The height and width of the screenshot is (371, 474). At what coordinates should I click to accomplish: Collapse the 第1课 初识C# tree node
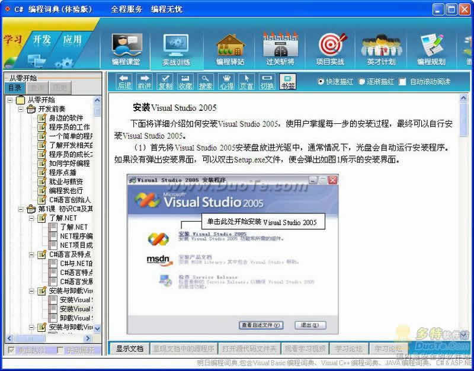pos(21,209)
